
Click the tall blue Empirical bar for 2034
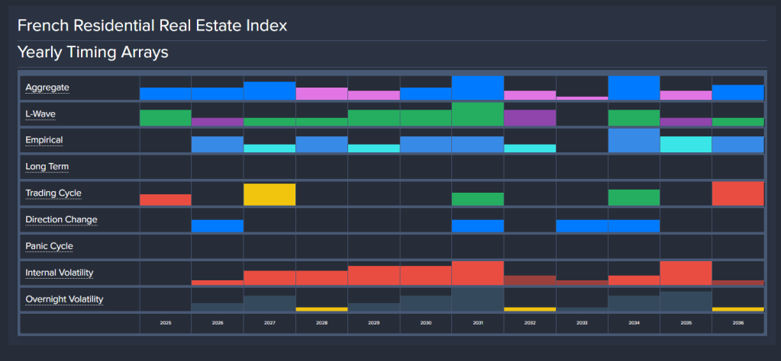[634, 141]
